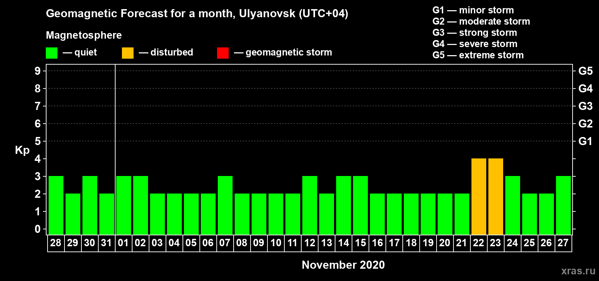Click the green bar for November 12
The width and height of the screenshot is (599, 281).
pyautogui.click(x=310, y=205)
